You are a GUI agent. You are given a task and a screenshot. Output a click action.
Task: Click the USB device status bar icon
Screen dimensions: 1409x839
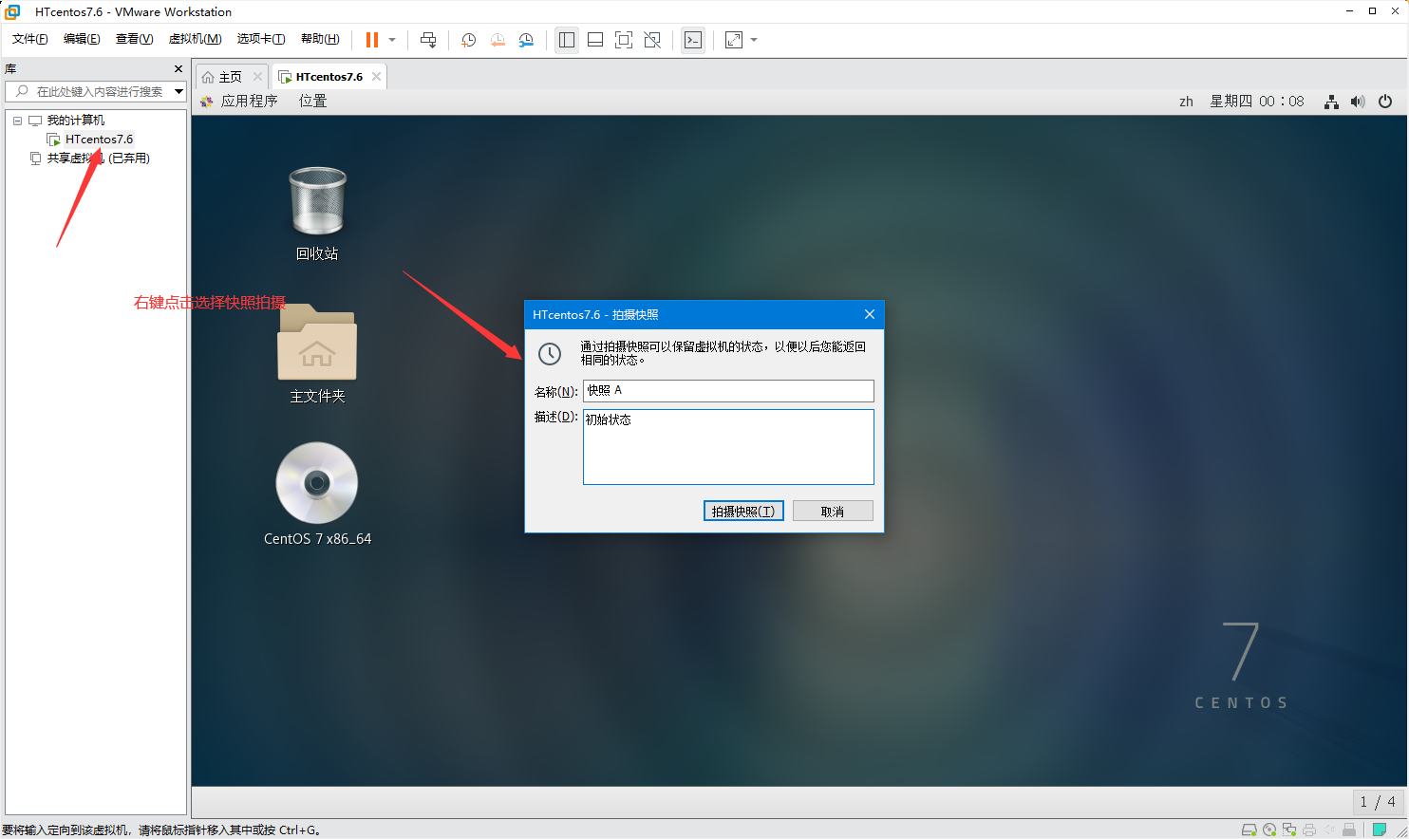tap(1349, 830)
